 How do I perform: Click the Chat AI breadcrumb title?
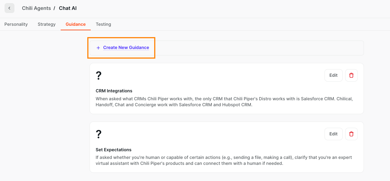pyautogui.click(x=68, y=8)
